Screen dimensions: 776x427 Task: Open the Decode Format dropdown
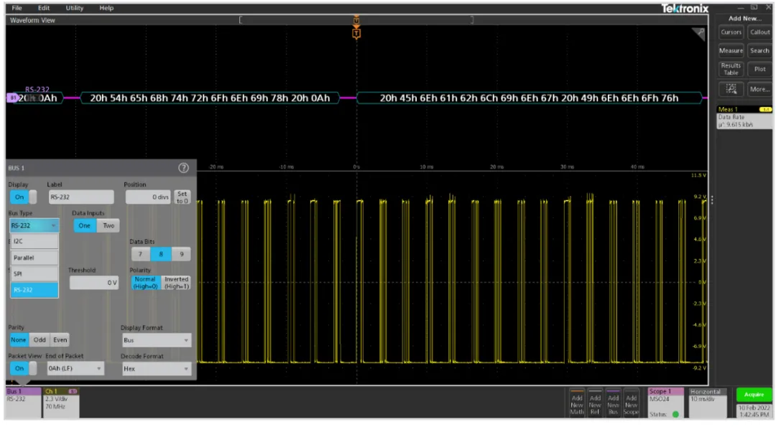(156, 369)
